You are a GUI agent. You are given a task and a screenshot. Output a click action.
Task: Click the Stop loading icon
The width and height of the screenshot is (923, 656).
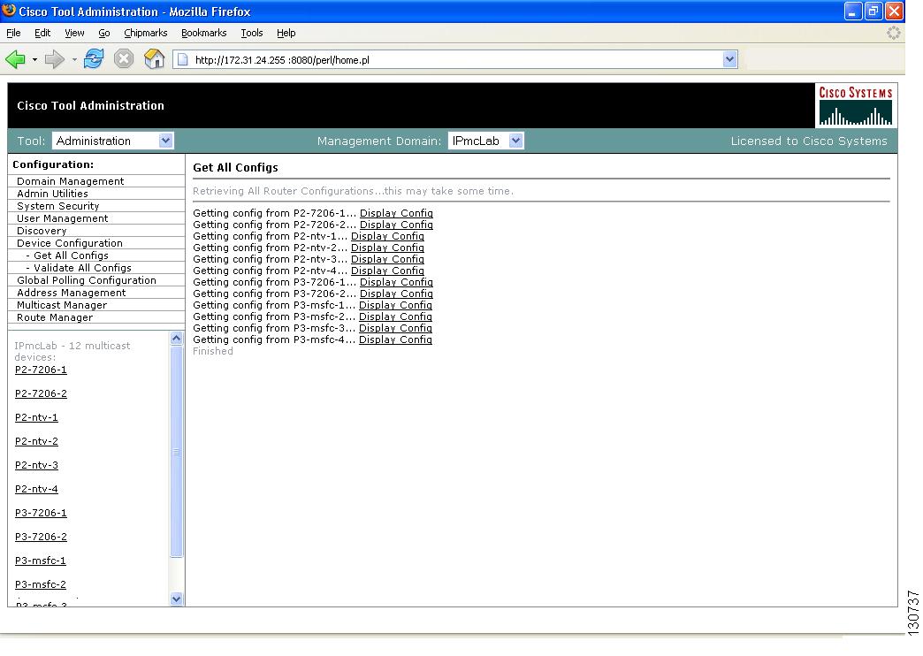point(124,59)
